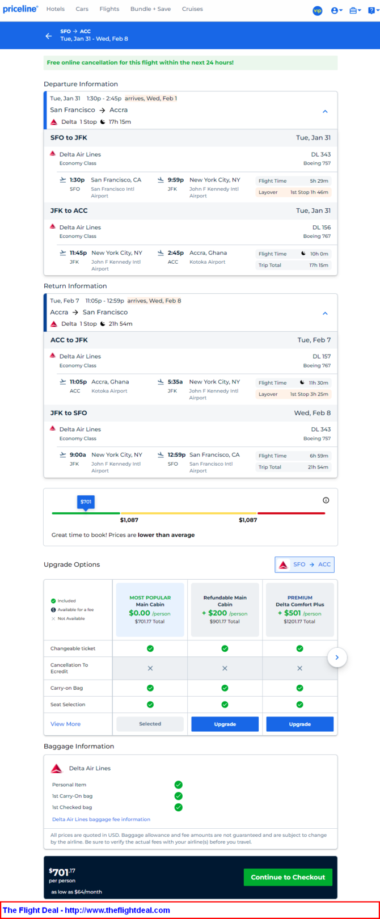Click the 1st Checked bag green checkmark
Screen dimensions: 380x919
click(179, 807)
